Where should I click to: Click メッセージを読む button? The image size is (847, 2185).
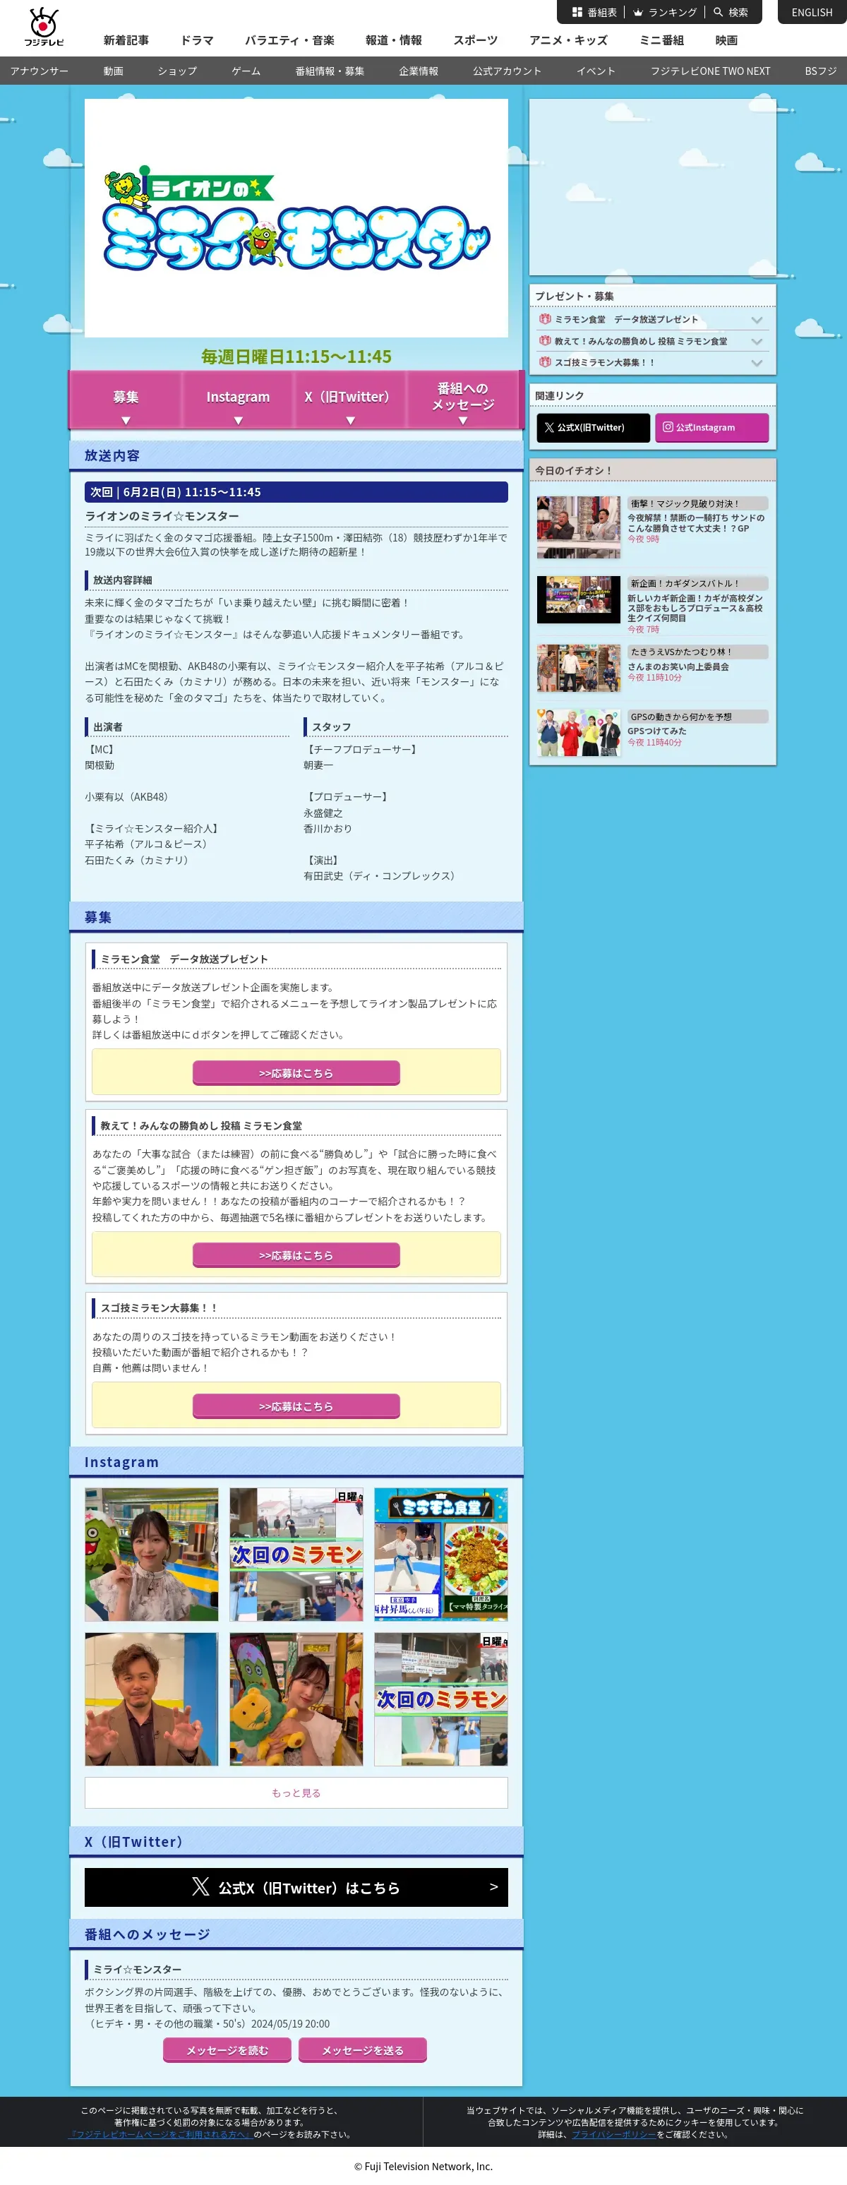[x=227, y=2049]
